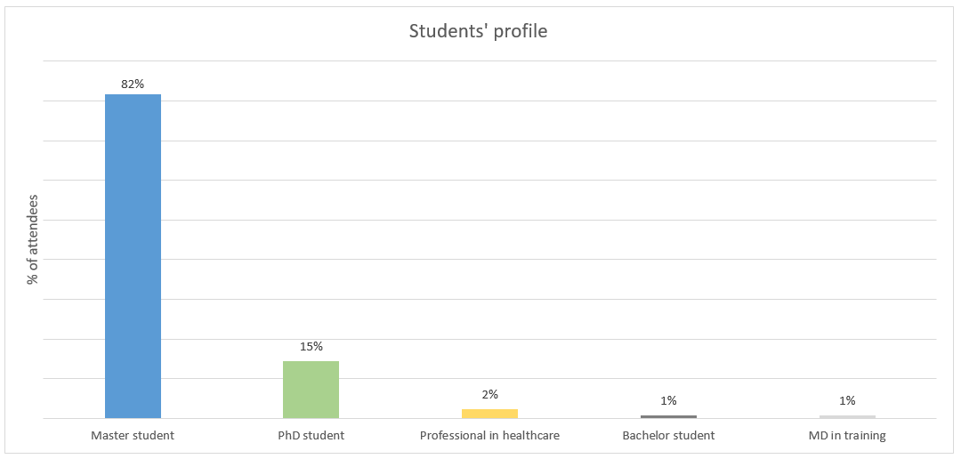Select the topmost horizontal gridline
This screenshot has width=961, height=459.
[x=534, y=61]
